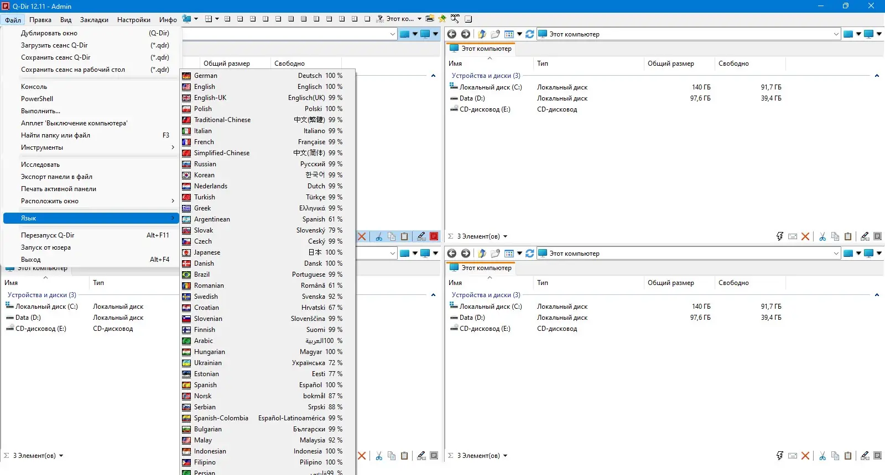Select the 'Этот компьютер' tab in bottom-right pane
This screenshot has width=885, height=475.
pyautogui.click(x=481, y=268)
